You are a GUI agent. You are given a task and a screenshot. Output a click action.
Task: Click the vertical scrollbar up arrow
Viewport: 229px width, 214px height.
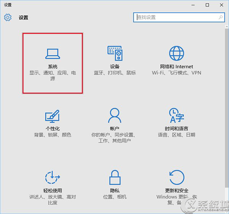tap(227, 27)
